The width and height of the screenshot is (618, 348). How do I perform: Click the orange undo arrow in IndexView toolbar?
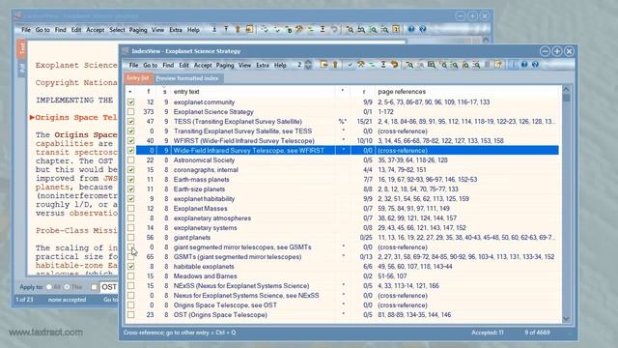pyautogui.click(x=394, y=65)
